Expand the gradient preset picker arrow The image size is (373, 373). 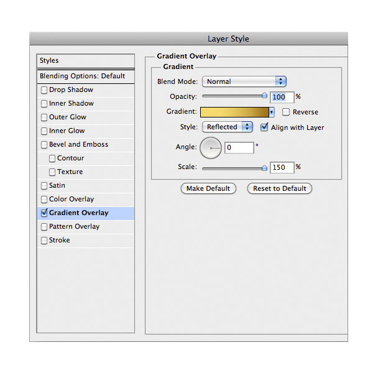(x=272, y=113)
